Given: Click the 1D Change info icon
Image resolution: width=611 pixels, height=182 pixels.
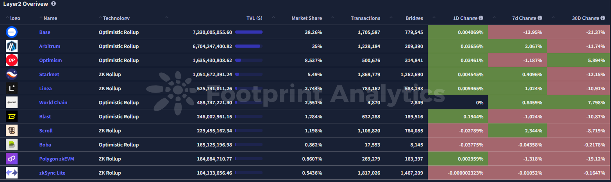Looking at the screenshot, I should point(481,18).
